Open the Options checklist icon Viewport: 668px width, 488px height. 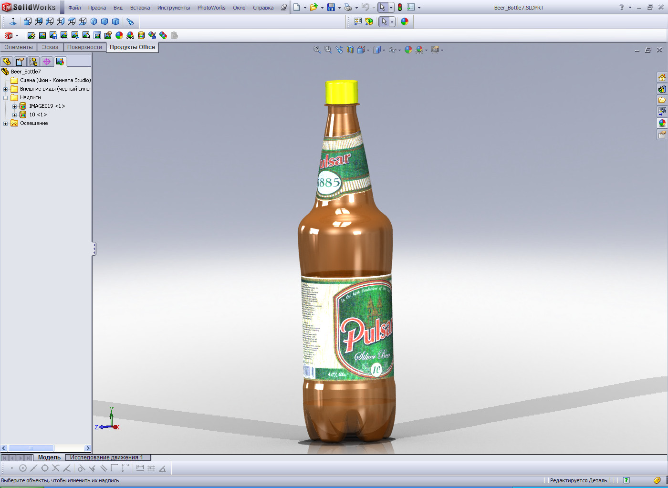411,7
